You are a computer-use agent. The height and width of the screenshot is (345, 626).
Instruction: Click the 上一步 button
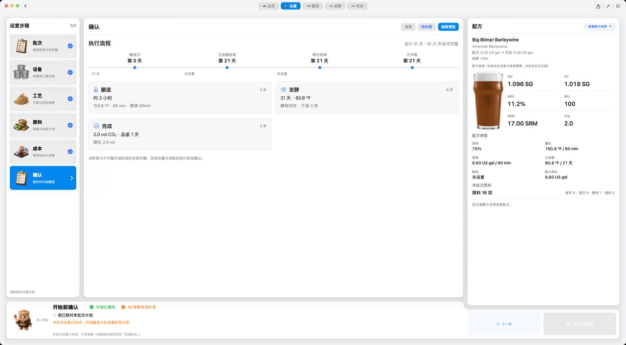tap(504, 324)
